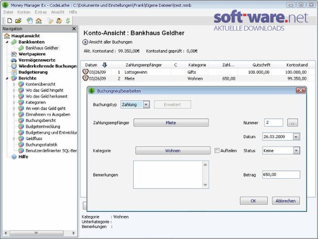Enable the Aufteilen checkbox
Viewport: 318px width, 239px height.
(217, 151)
